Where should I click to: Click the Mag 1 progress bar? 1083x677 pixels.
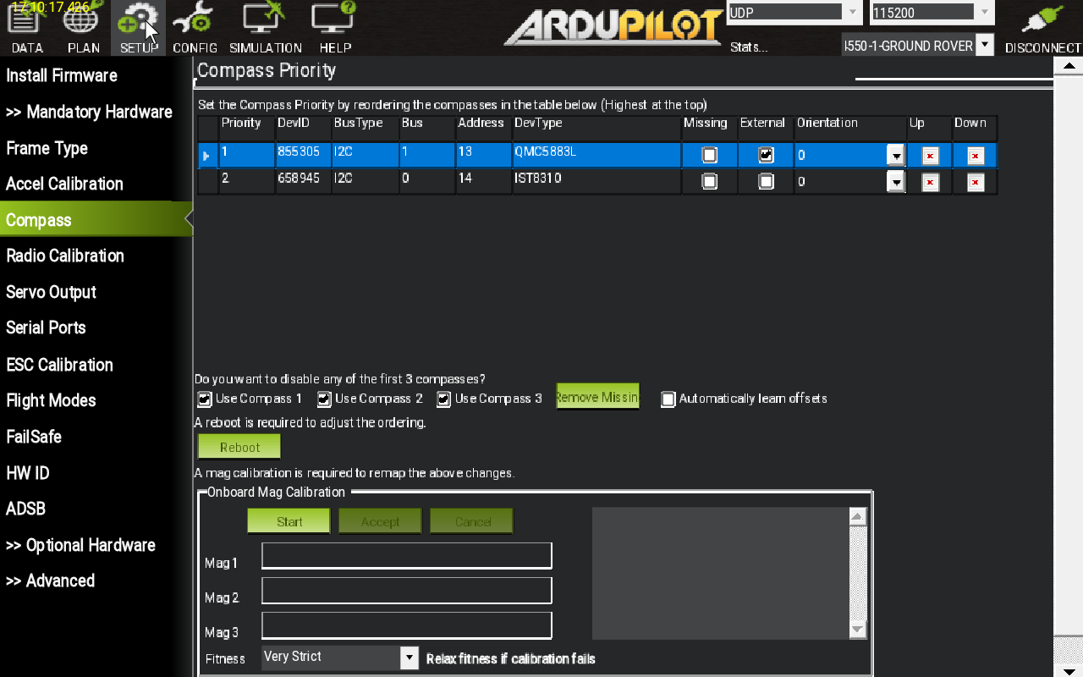[407, 556]
